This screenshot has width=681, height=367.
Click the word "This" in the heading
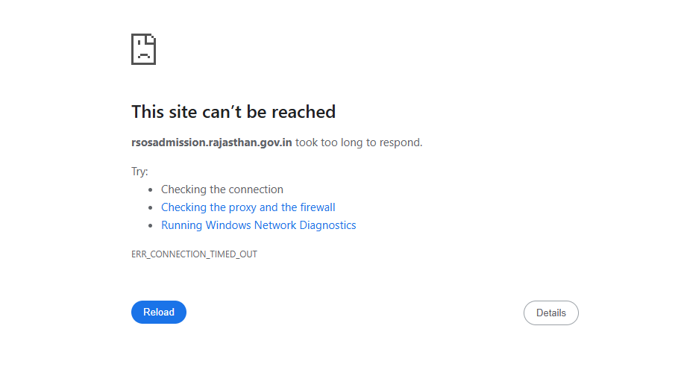(x=147, y=112)
